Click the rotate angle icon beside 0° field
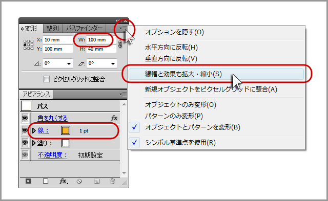 pos(37,63)
